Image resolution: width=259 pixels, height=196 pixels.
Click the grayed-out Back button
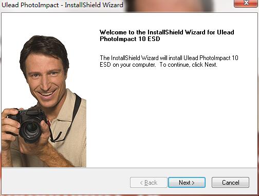pos(149,183)
